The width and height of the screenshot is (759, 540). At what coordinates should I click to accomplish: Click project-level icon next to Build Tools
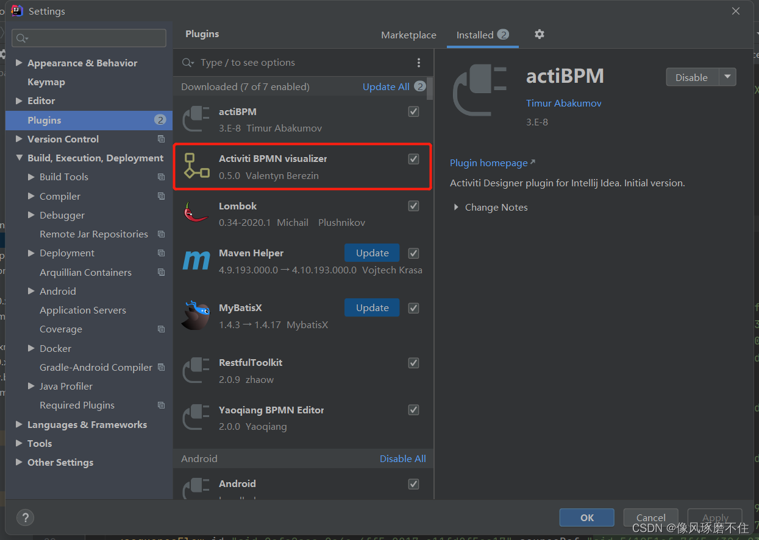coord(161,177)
